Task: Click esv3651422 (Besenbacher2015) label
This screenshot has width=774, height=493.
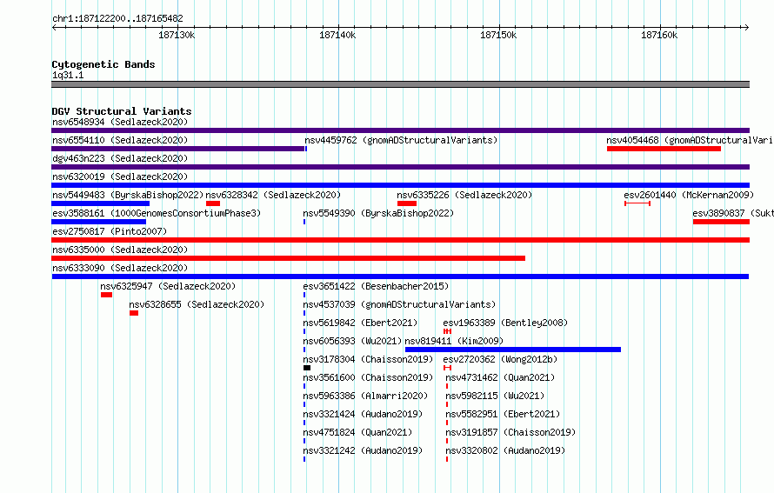Action: [x=376, y=286]
